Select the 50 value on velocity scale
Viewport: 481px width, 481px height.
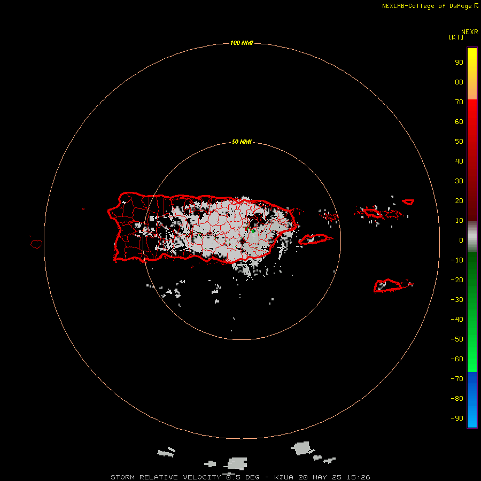tap(459, 142)
